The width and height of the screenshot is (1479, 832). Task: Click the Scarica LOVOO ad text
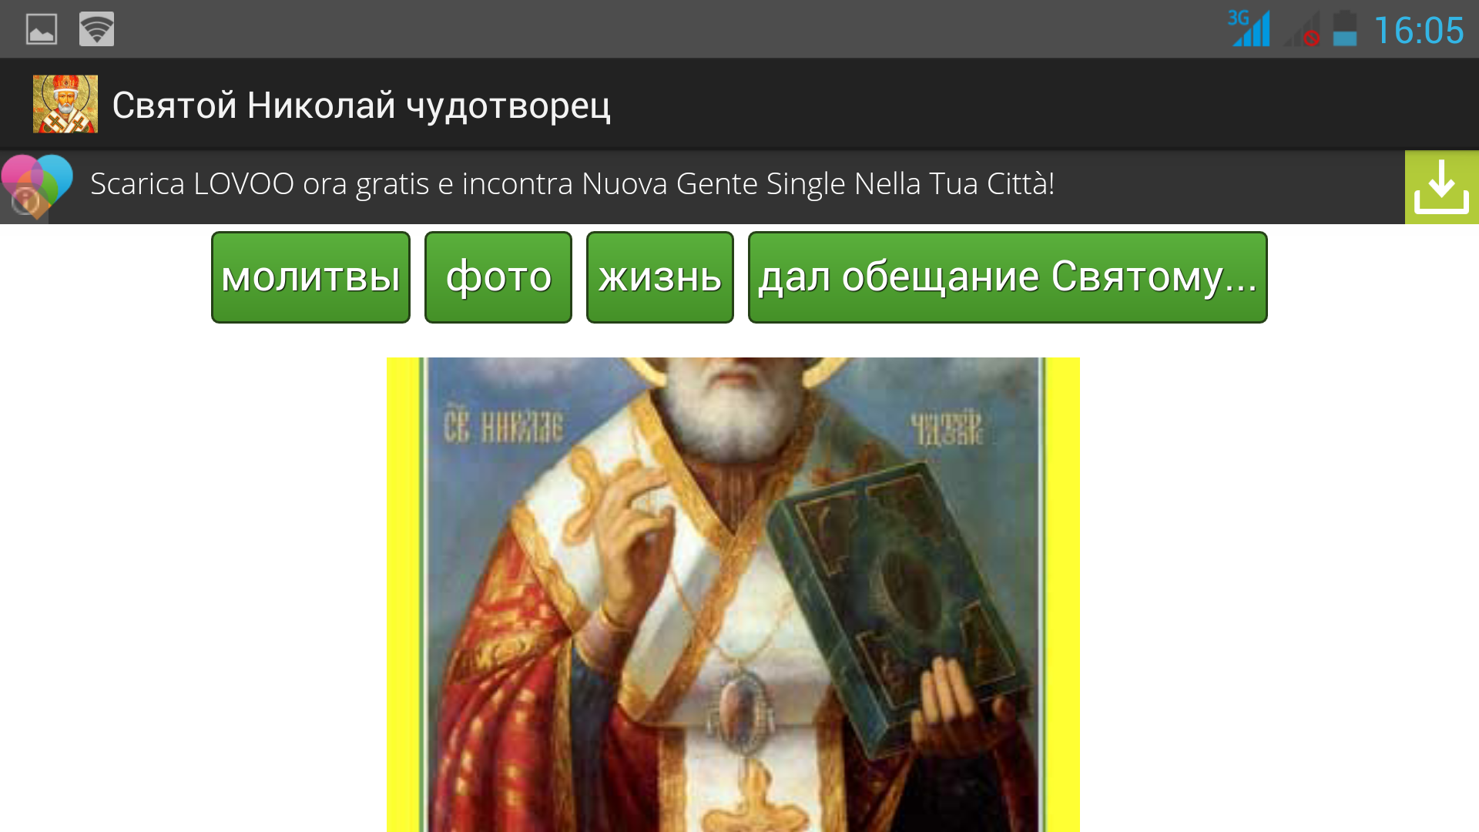click(x=572, y=184)
